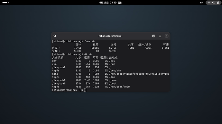Open the Activities workspace indicator
This screenshot has height=124, width=222.
click(x=6, y=3)
